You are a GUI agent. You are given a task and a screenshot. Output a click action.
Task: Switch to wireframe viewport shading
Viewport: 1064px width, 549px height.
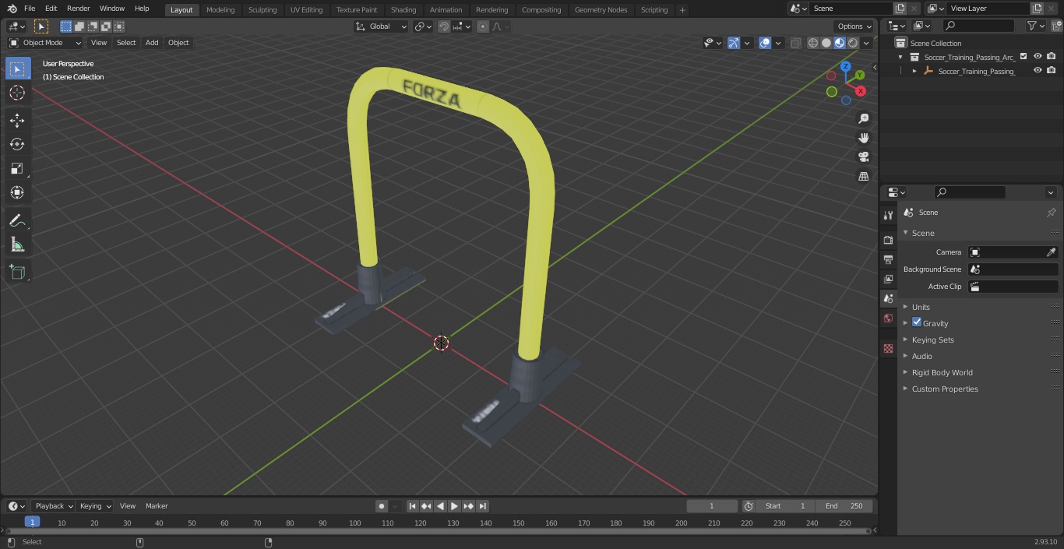pyautogui.click(x=813, y=43)
